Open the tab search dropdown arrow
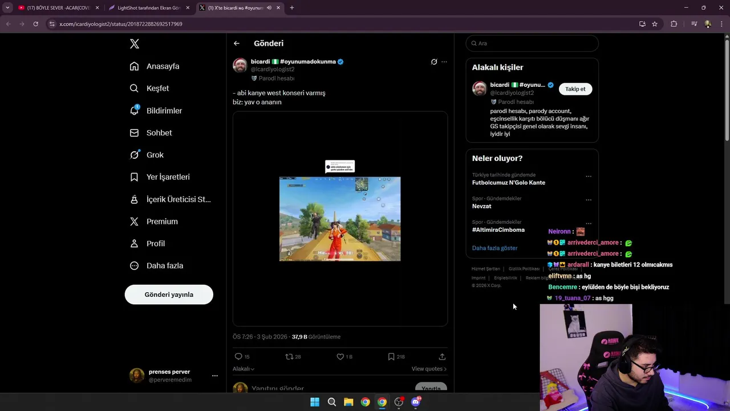The image size is (730, 411). coord(7,8)
